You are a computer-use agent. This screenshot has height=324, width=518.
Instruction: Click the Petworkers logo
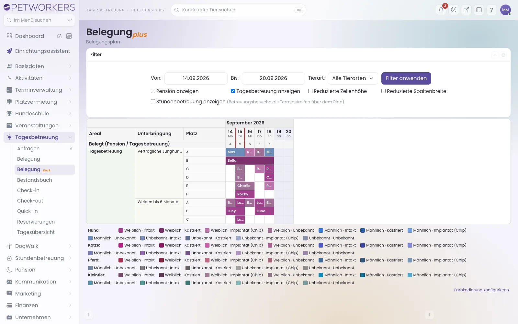coord(39,7)
